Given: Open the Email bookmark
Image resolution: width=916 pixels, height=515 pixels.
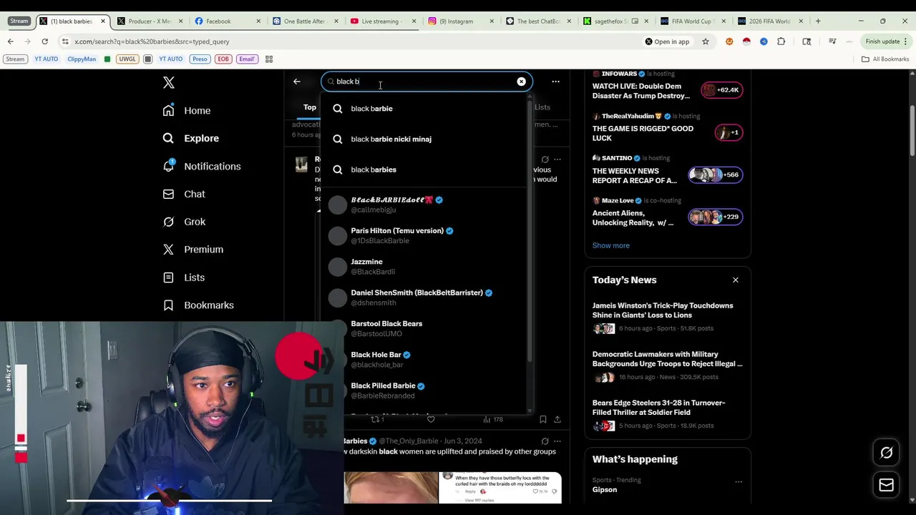Looking at the screenshot, I should [x=247, y=59].
